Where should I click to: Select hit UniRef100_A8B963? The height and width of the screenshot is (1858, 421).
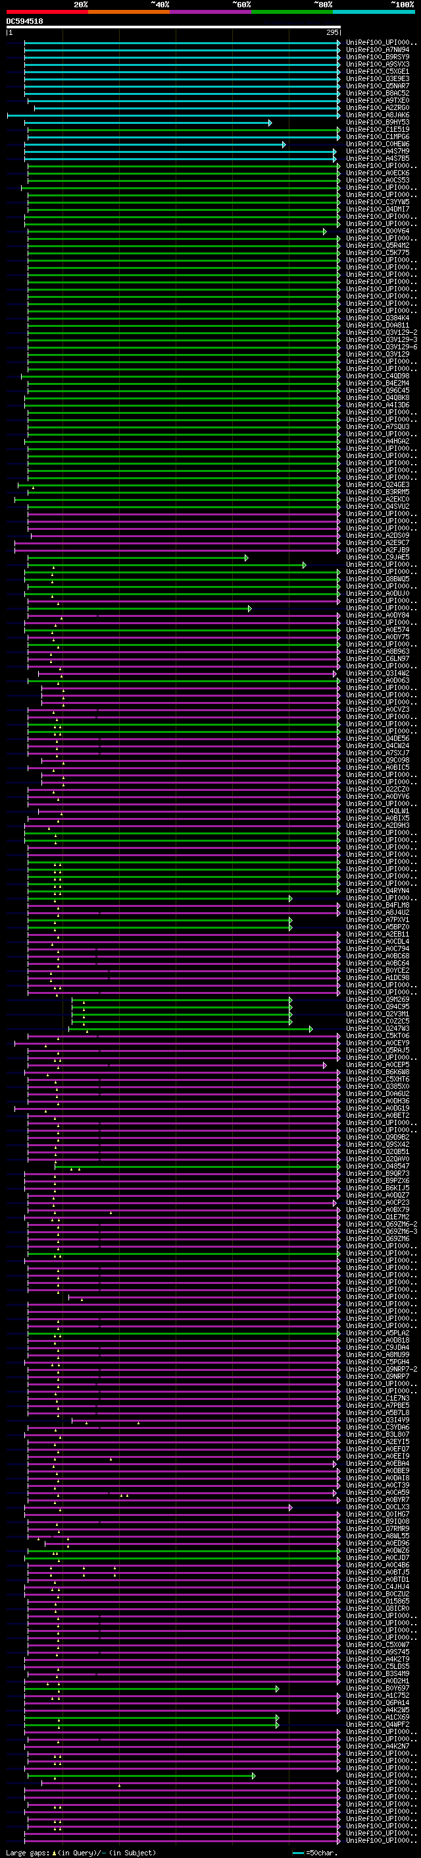[378, 651]
